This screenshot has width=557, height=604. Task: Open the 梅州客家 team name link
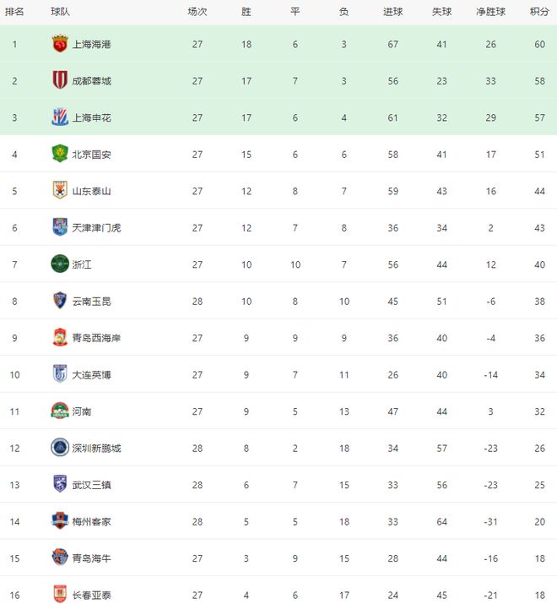(92, 521)
